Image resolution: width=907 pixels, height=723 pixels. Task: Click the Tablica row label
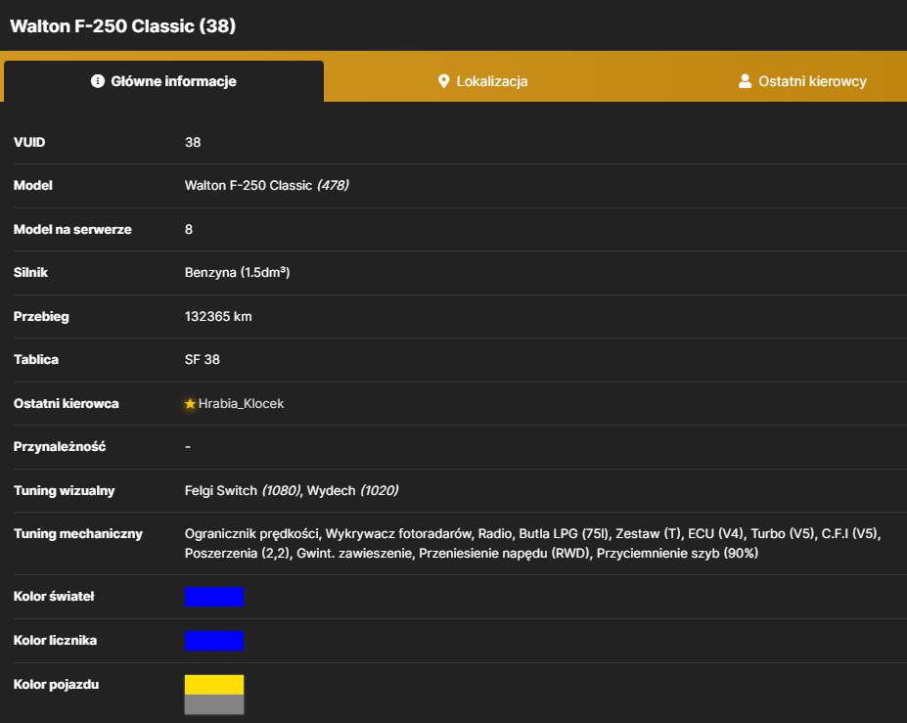(36, 360)
